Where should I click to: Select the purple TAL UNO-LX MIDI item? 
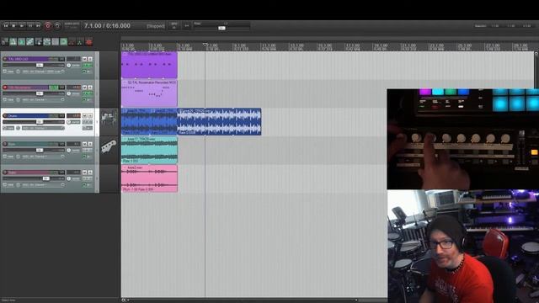point(149,66)
